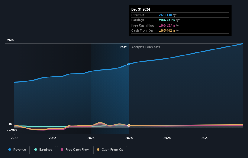Select the 2025 x-axis label

(x=129, y=138)
